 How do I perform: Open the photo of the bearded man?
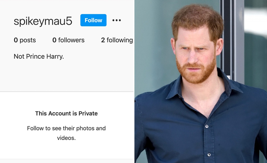(201, 81)
